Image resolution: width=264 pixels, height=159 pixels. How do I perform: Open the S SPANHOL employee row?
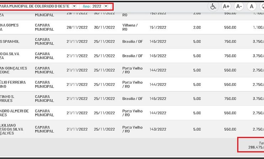coord(10,42)
